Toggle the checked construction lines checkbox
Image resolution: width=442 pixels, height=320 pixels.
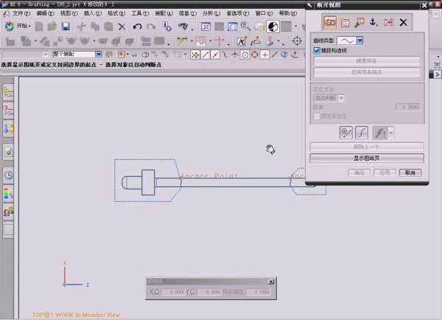[316, 50]
